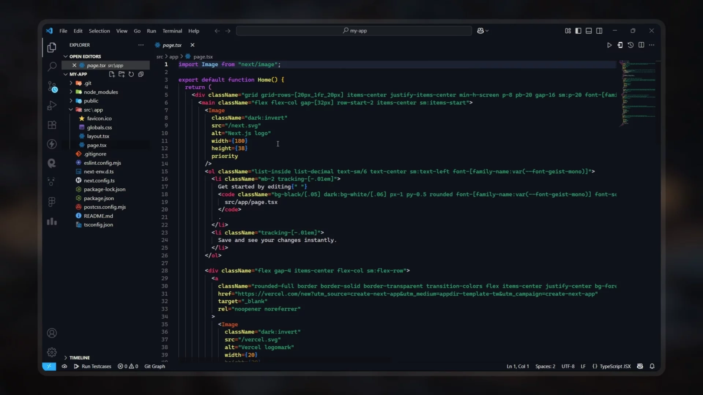Viewport: 703px width, 395px height.
Task: Open the Thunder Client lightning icon
Action: click(x=52, y=144)
